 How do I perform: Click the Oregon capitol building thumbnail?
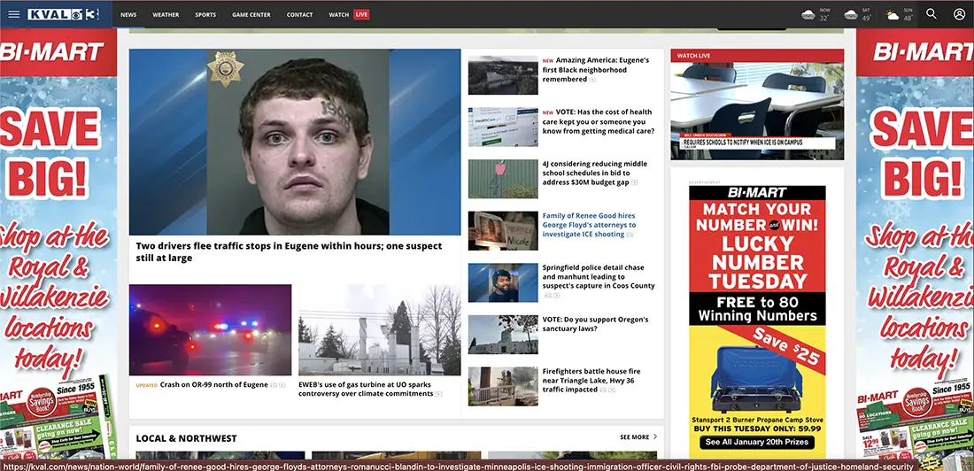tap(503, 335)
